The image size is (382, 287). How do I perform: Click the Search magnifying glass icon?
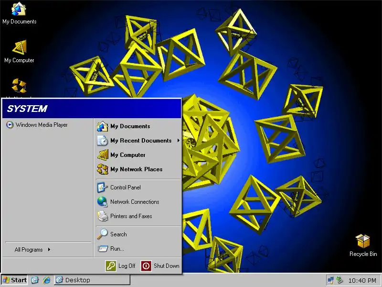pos(102,234)
